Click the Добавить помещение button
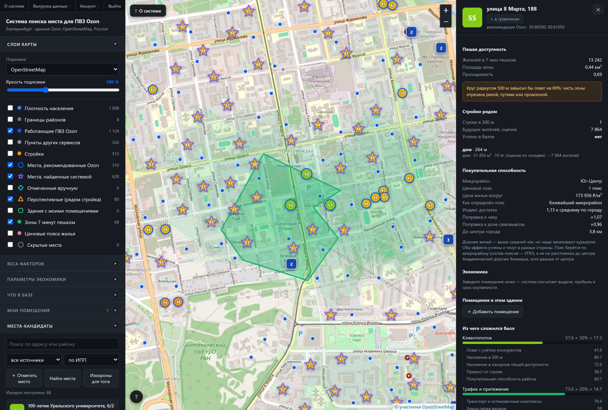The width and height of the screenshot is (608, 410). pyautogui.click(x=493, y=311)
